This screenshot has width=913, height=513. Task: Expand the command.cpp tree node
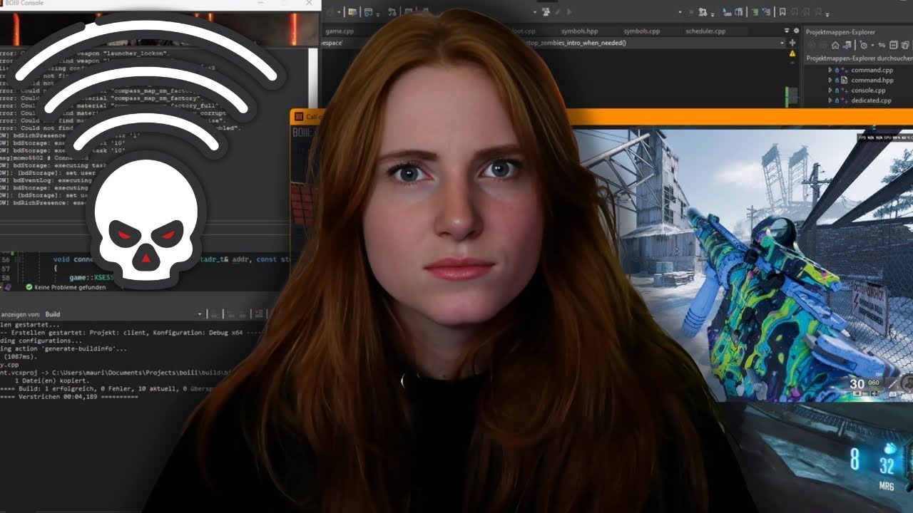click(x=830, y=70)
